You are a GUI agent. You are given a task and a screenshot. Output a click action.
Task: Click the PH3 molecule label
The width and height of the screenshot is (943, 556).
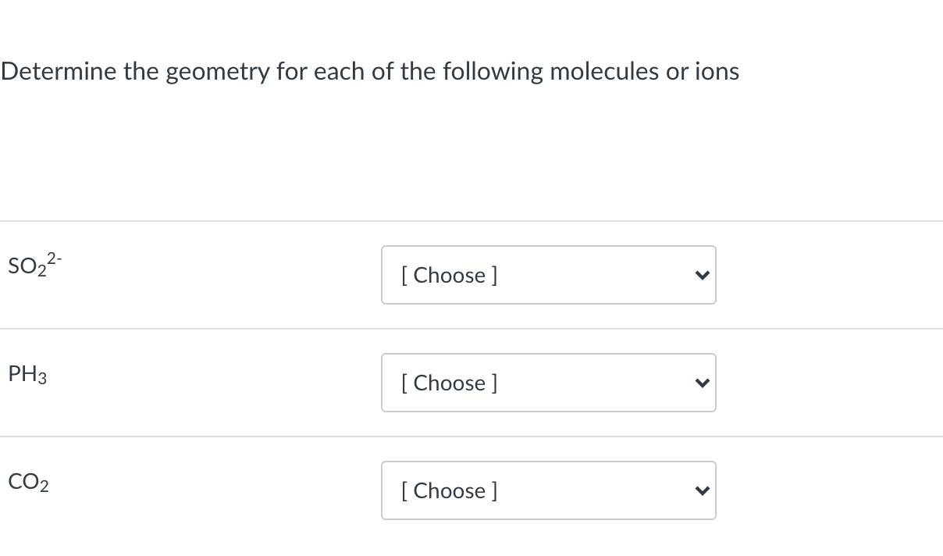[x=26, y=374]
